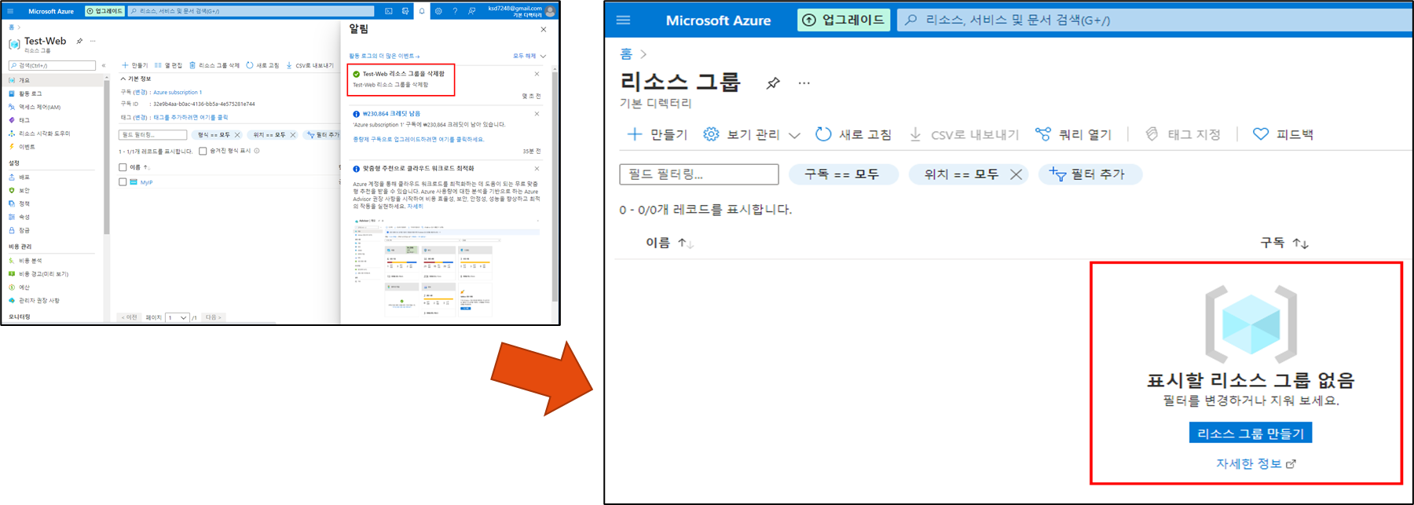Expand the chevron next to 모두 해제

tap(543, 57)
